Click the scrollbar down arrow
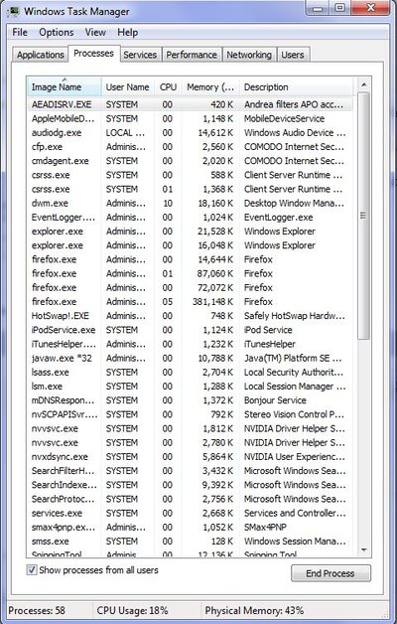Screen dimensions: 397x624 tap(363, 549)
